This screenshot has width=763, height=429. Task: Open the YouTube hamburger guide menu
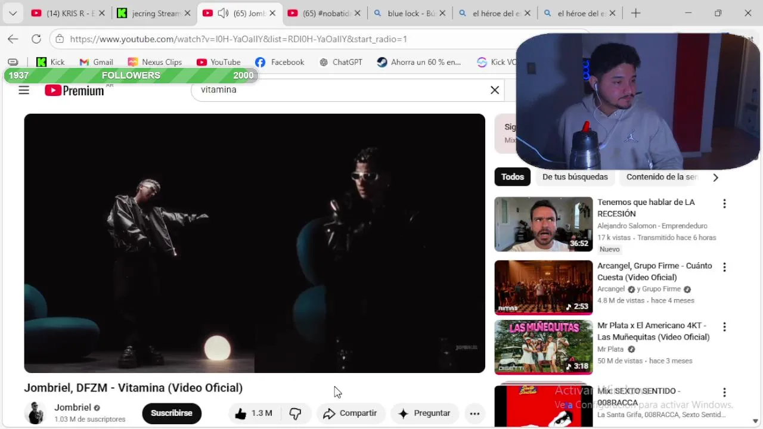point(24,90)
